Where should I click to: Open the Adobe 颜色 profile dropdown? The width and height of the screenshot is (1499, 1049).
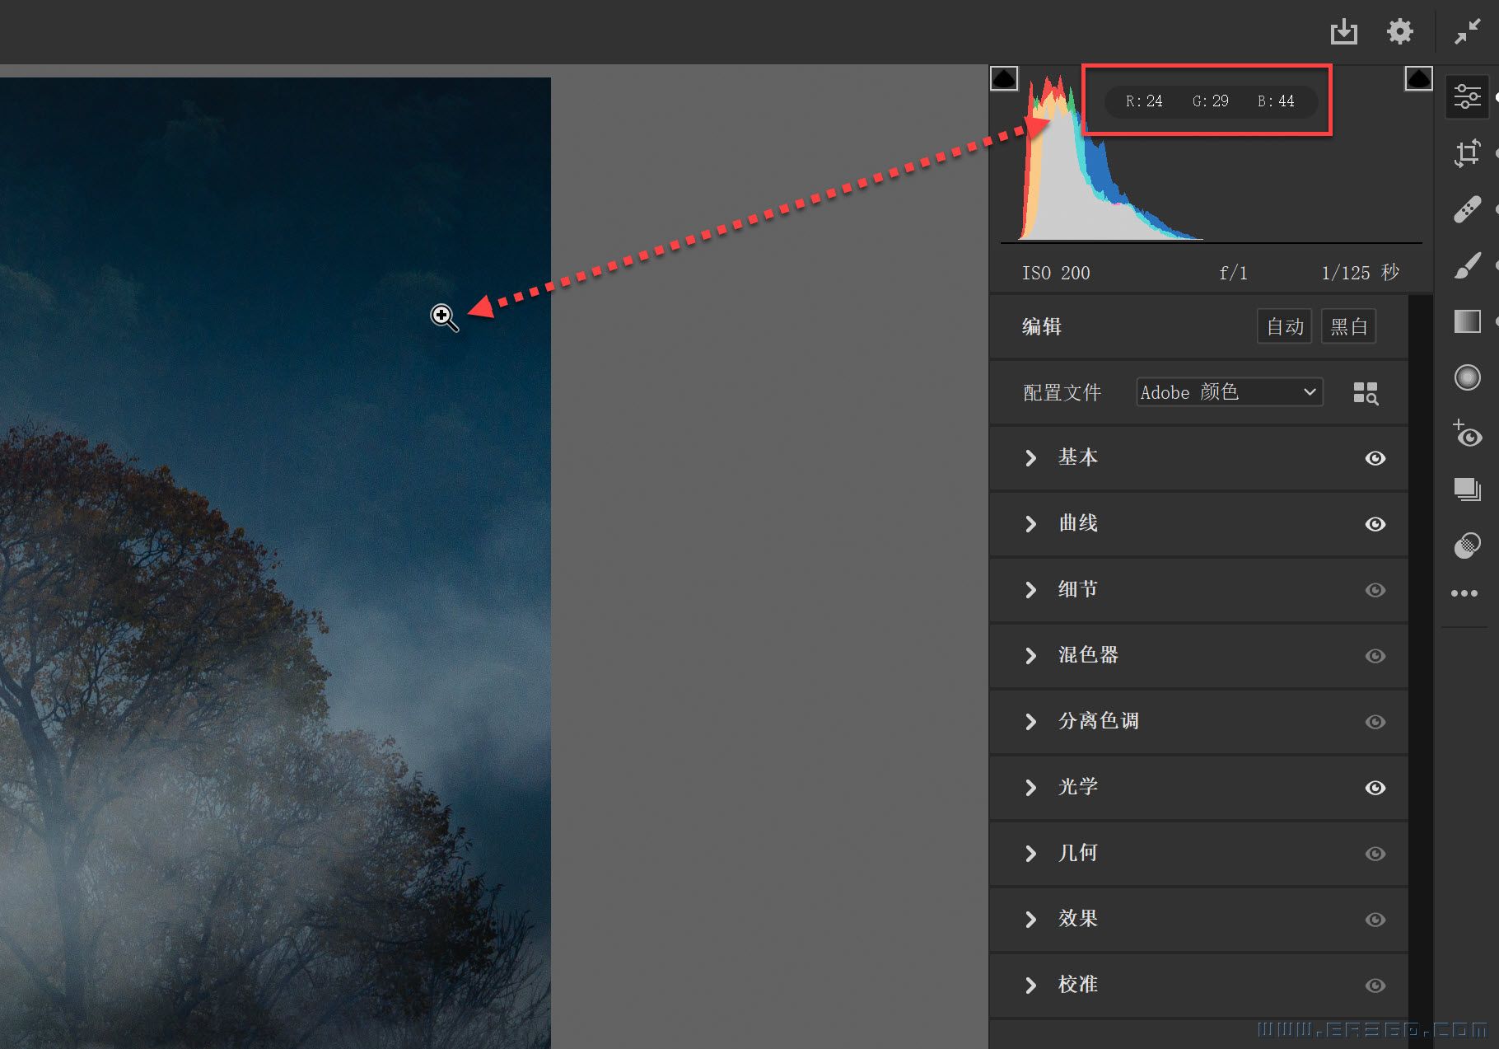pyautogui.click(x=1229, y=392)
